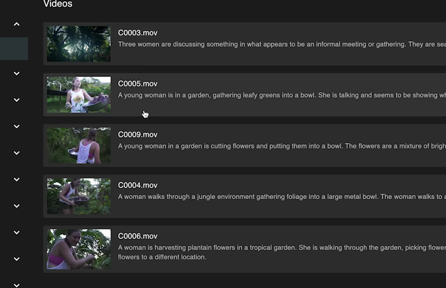
Task: Collapse the expanded sidebar section using the up chevron
Action: pos(17,24)
